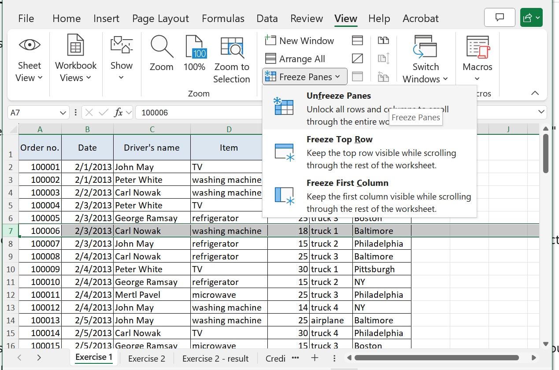Click Arrange All
Viewport: 559px width, 370px height.
tap(301, 59)
